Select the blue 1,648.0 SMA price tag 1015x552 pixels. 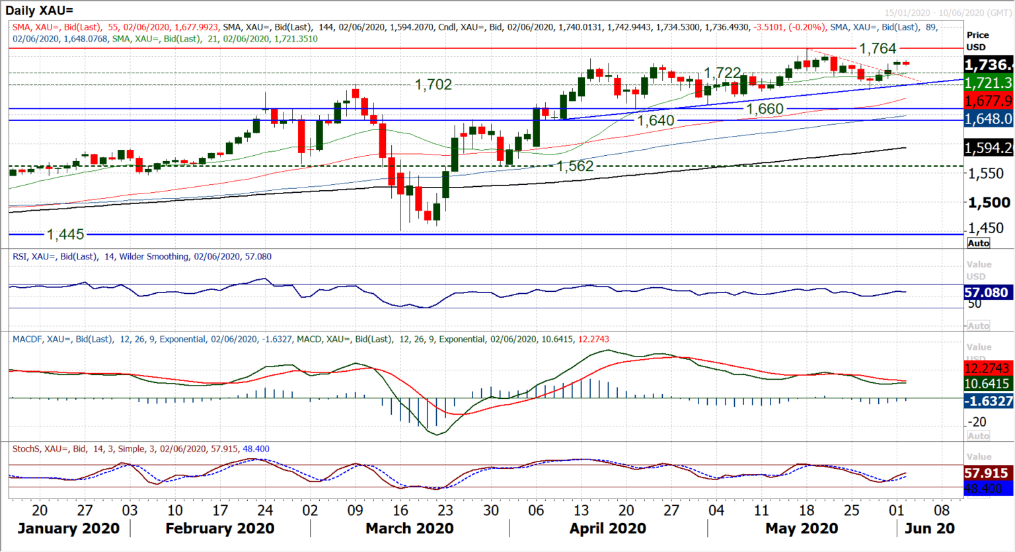coord(988,119)
